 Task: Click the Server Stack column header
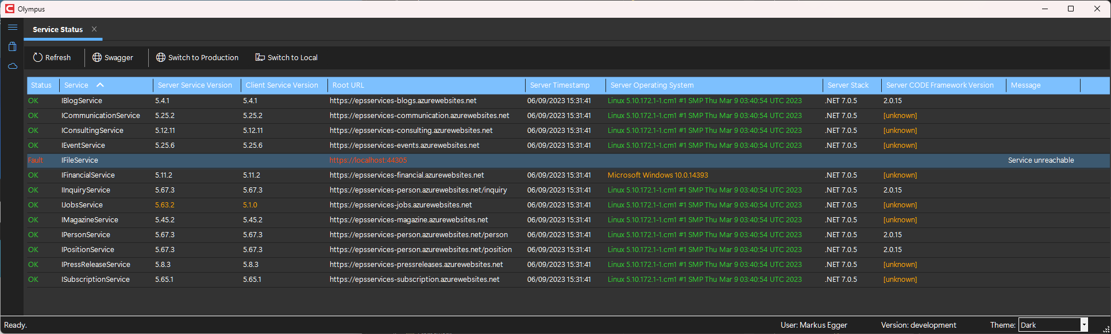848,85
